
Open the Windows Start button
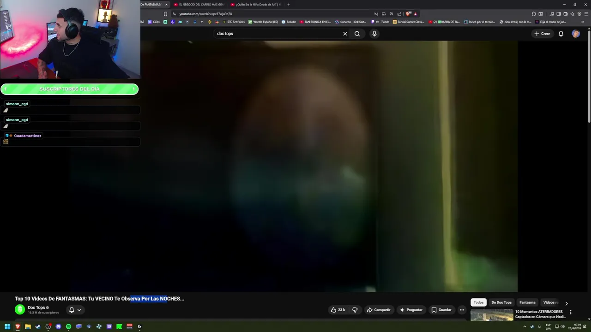pyautogui.click(x=7, y=326)
